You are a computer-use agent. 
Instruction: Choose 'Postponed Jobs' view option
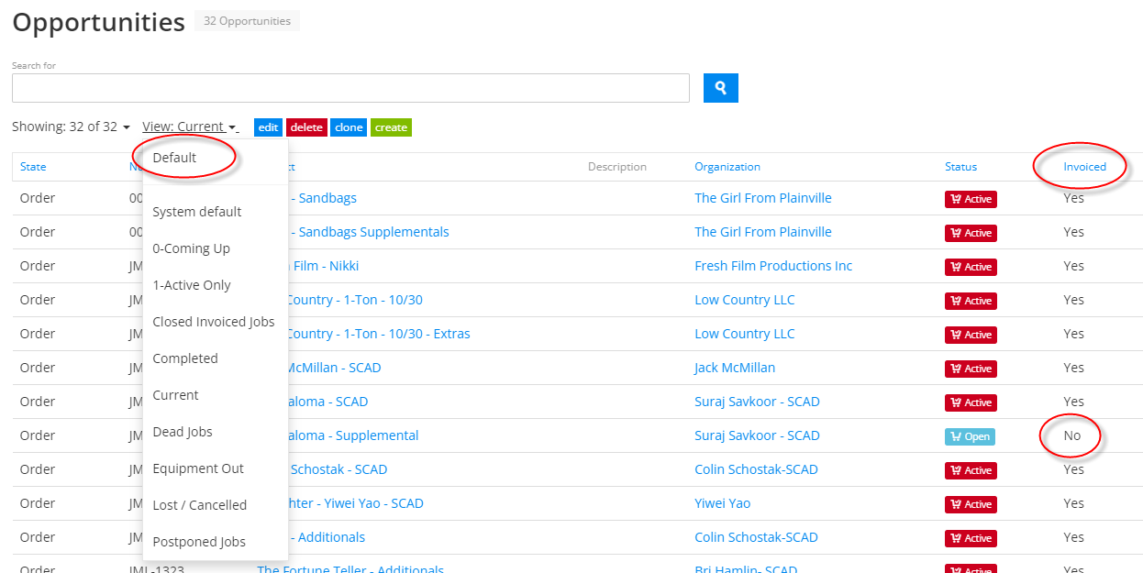click(x=199, y=542)
